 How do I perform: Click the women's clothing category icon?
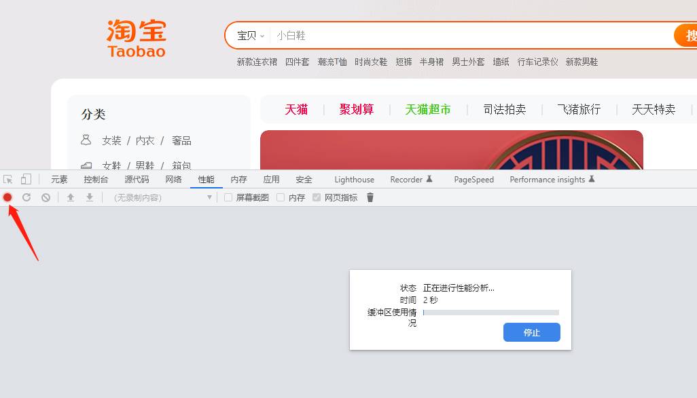(x=86, y=140)
